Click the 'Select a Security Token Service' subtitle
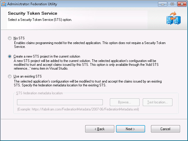The width and height of the screenshot is (188, 141). 40,20
